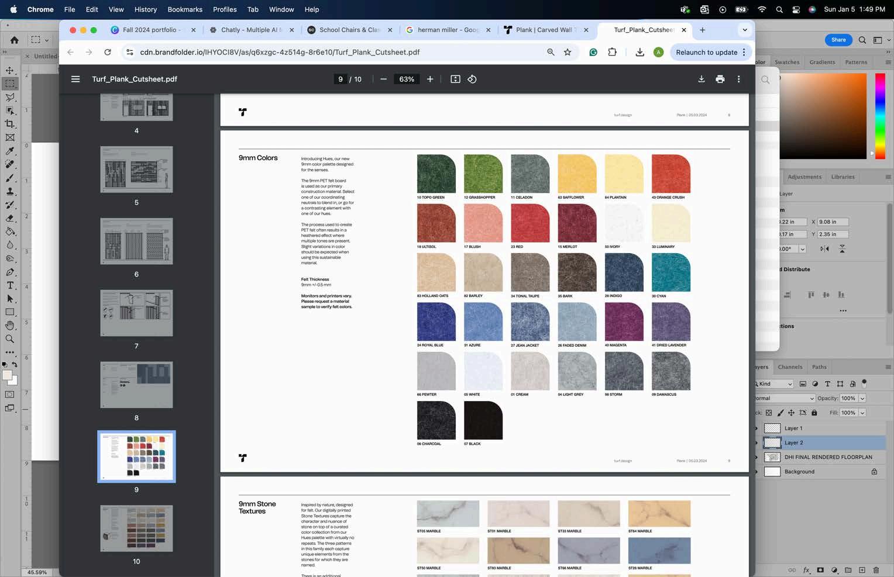Select the Brush tool in Photoshop
This screenshot has height=577, width=894.
10,178
